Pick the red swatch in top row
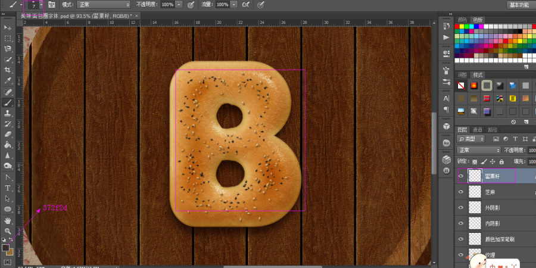The width and height of the screenshot is (536, 268). 457,26
